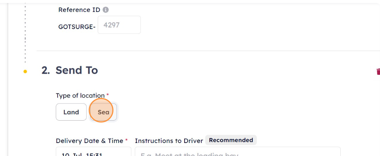Select Land as type of location

(x=71, y=112)
